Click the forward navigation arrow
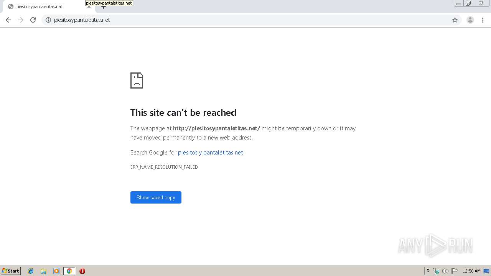Image resolution: width=491 pixels, height=276 pixels. tap(21, 20)
